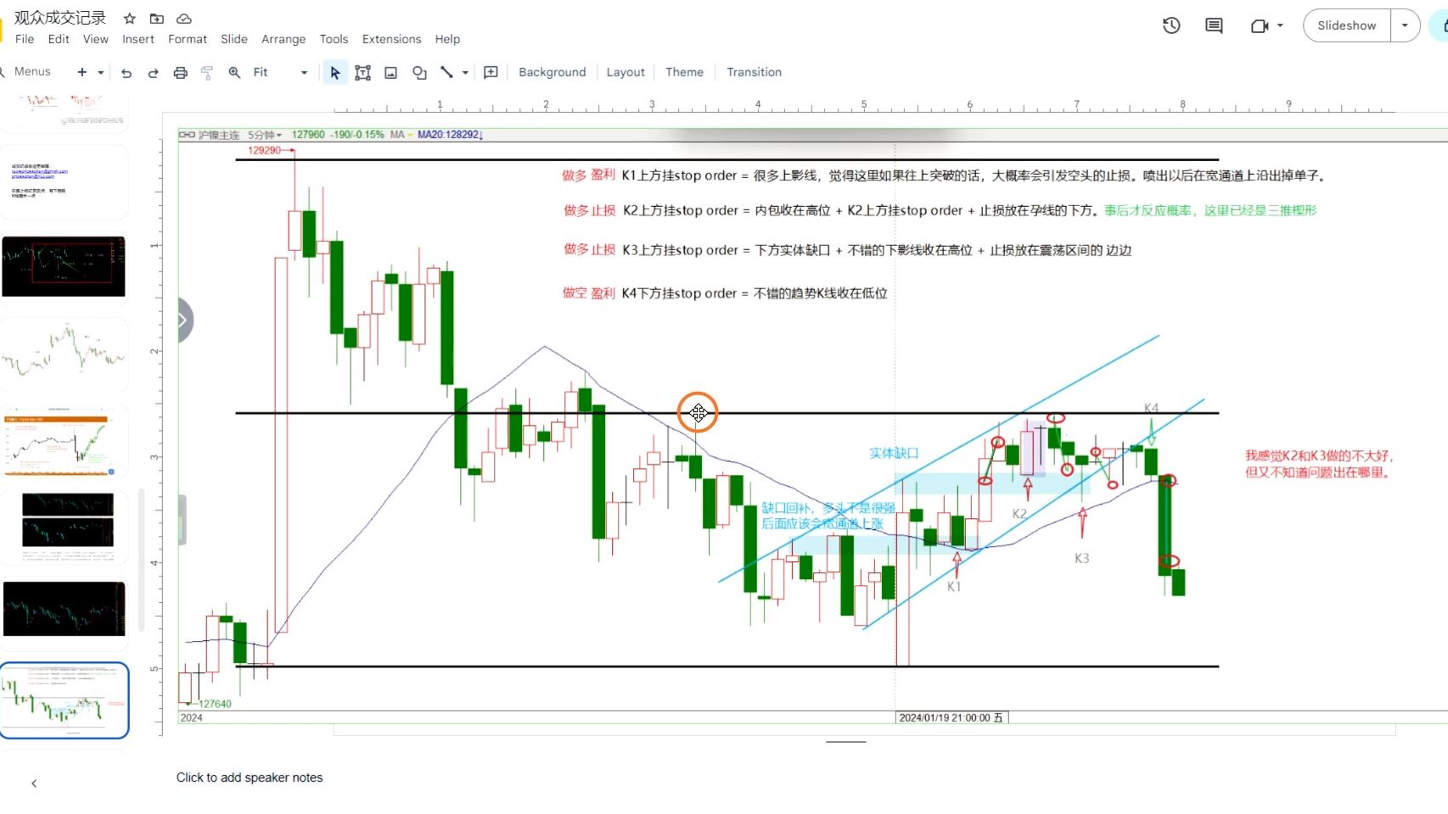Select the currently highlighted slide thumbnail
Screen dimensions: 1448x814
tap(65, 700)
